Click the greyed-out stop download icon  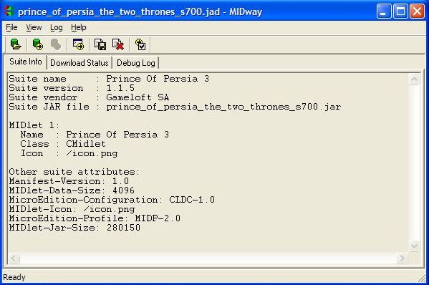[56, 44]
